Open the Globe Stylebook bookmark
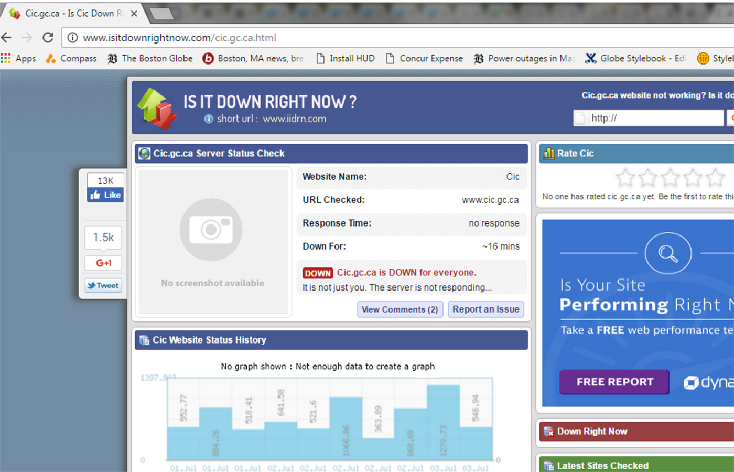Image resolution: width=734 pixels, height=472 pixels. tap(636, 58)
